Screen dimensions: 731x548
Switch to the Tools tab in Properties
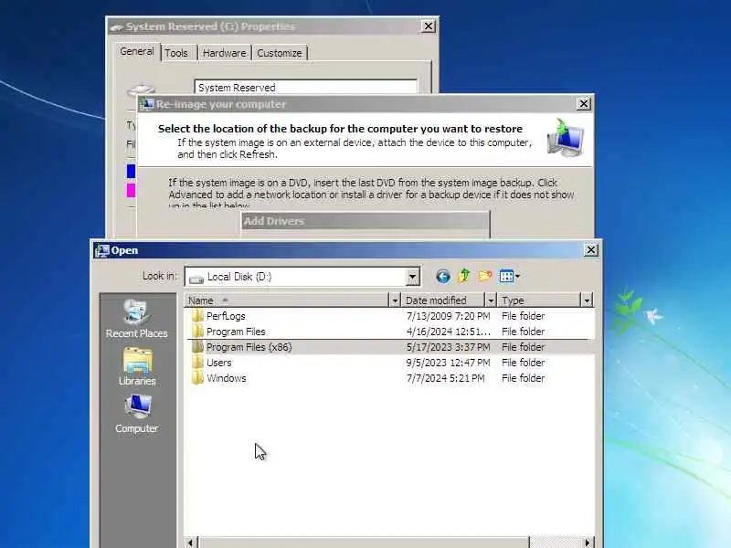click(176, 53)
